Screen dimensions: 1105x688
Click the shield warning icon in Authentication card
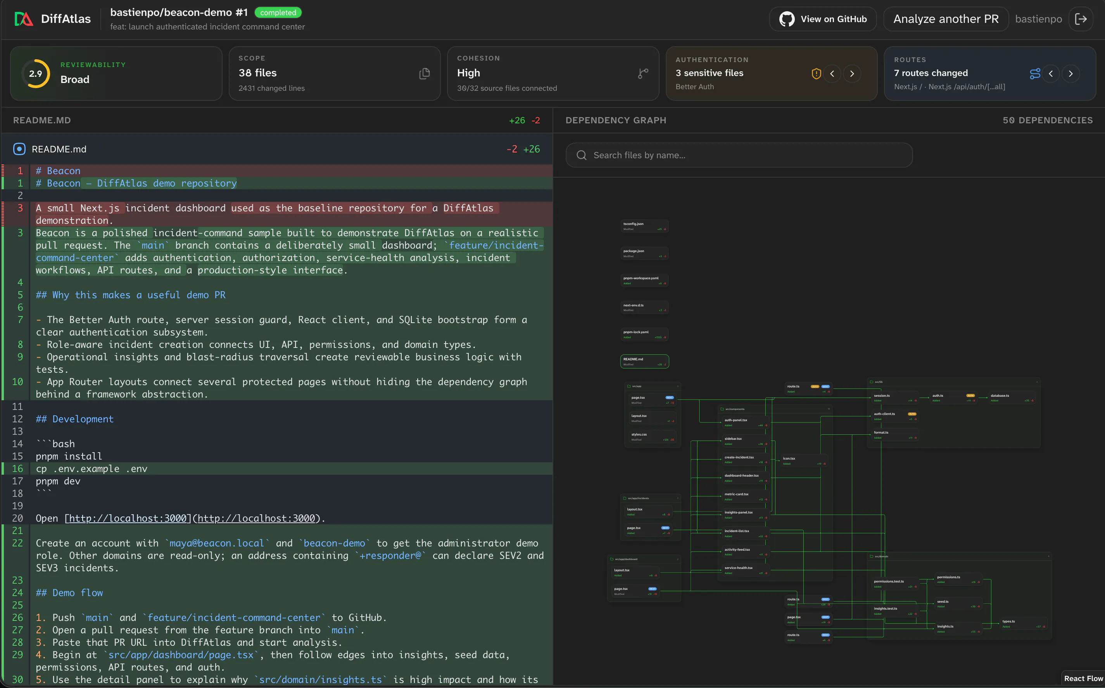816,73
